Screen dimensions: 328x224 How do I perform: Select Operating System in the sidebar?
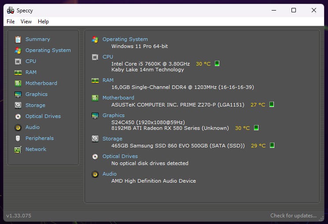[48, 51]
